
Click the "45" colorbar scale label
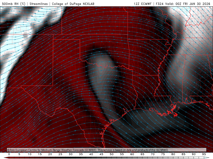(101, 154)
